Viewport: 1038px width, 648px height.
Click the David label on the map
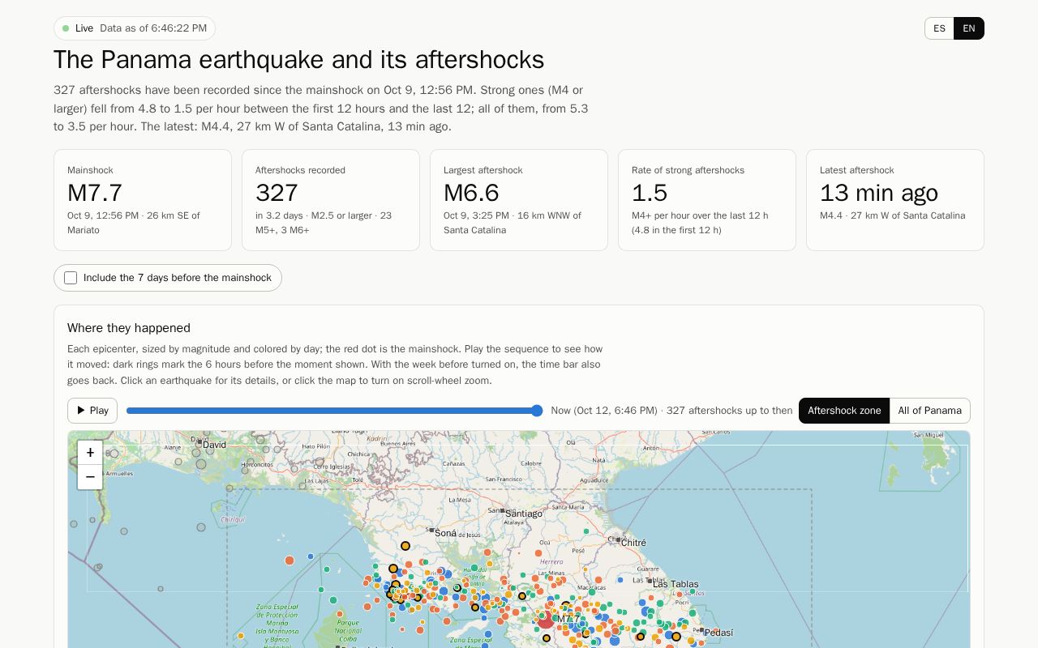coord(214,445)
